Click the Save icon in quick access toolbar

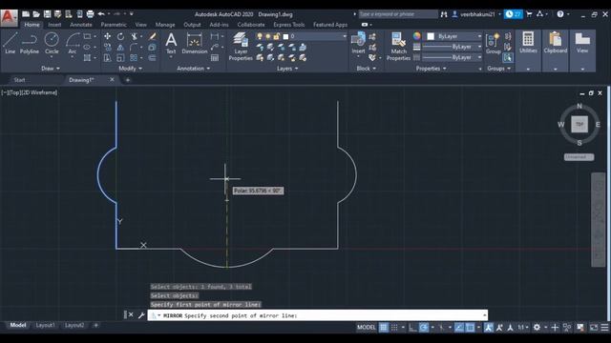click(x=47, y=14)
